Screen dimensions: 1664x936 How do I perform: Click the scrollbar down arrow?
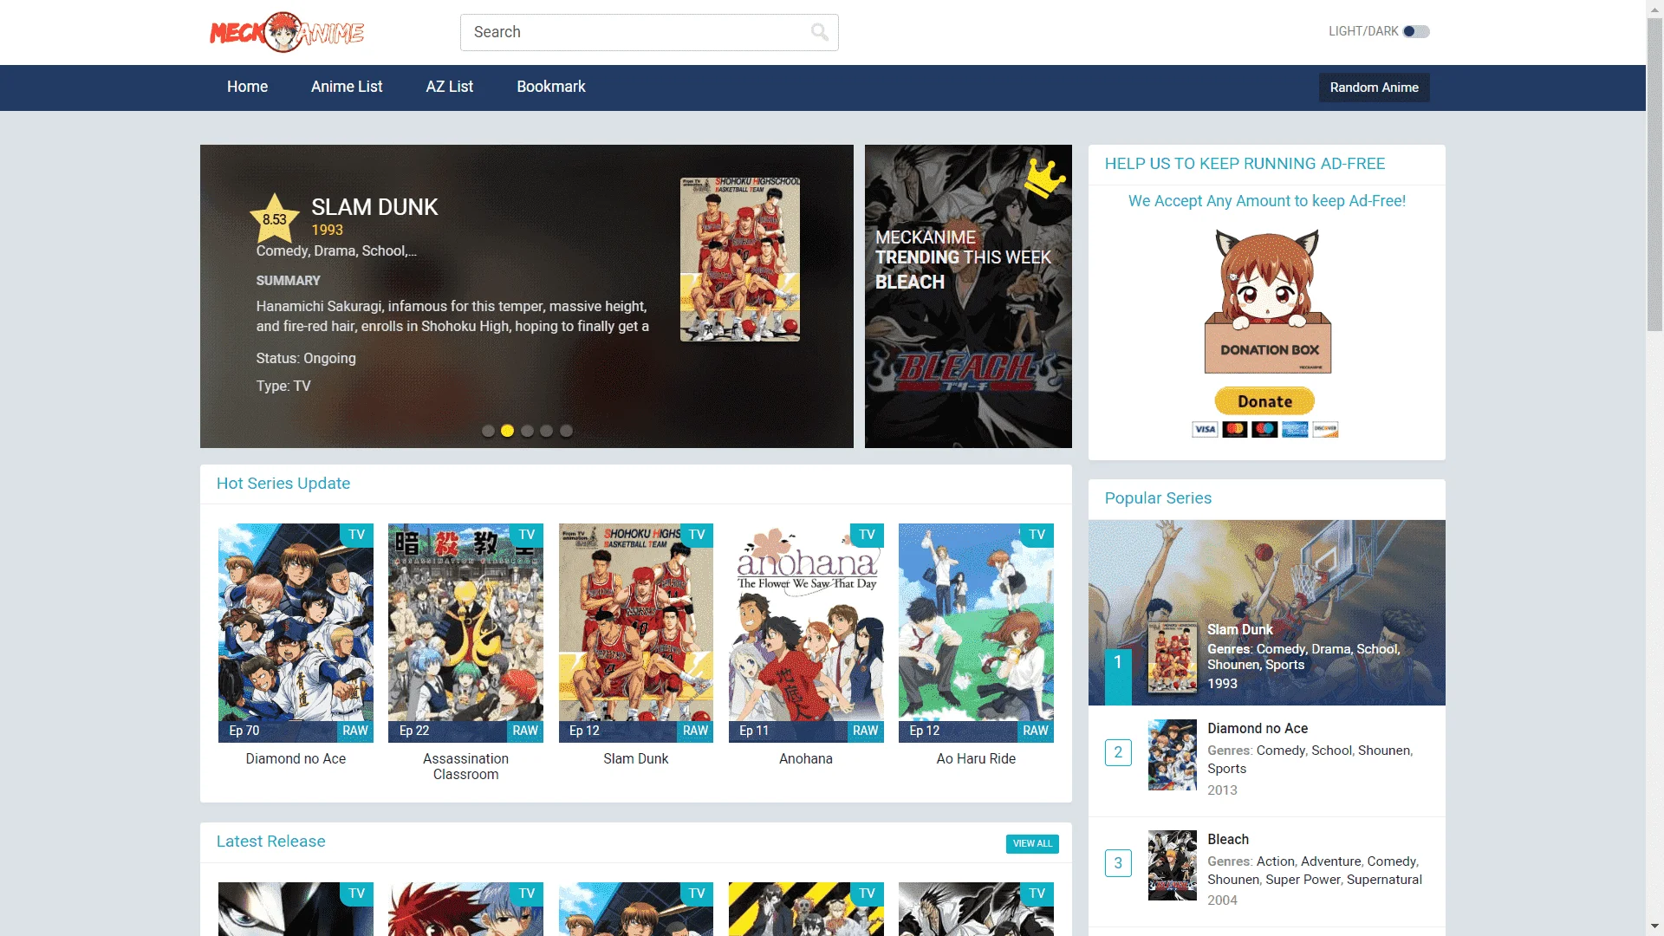pos(1654,927)
